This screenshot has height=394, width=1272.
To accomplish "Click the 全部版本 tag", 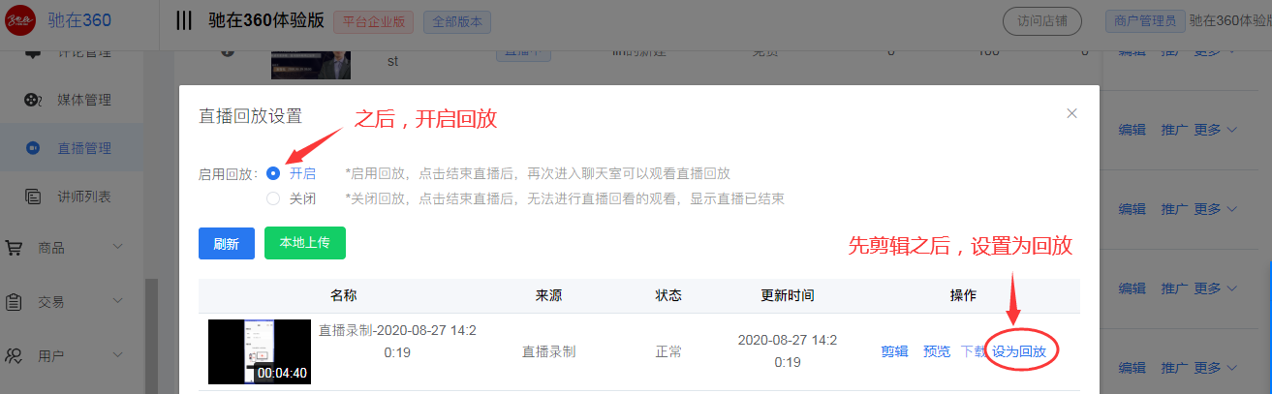I will click(x=457, y=21).
